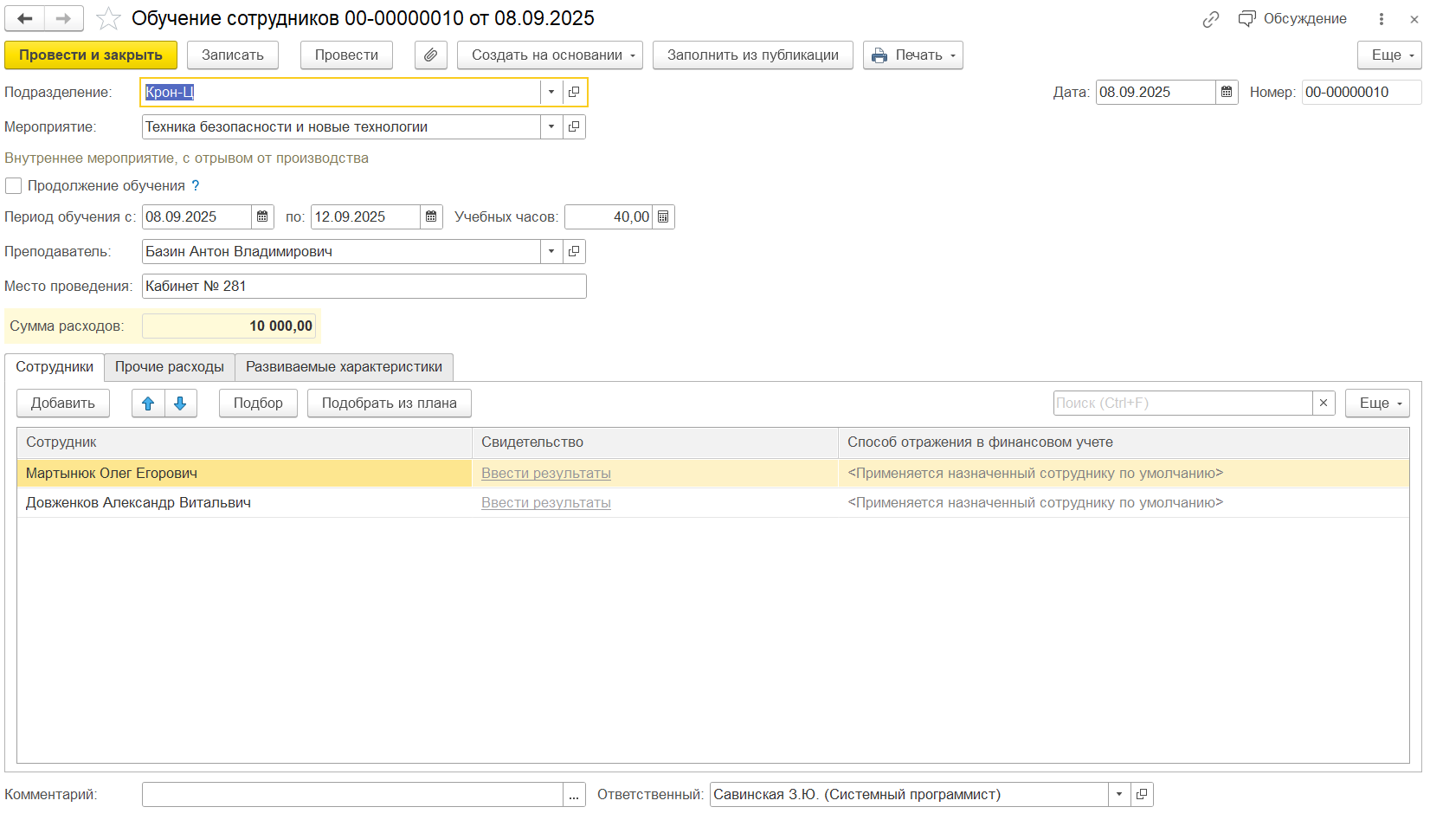Expand the Мероприятие dropdown list

coord(551,127)
